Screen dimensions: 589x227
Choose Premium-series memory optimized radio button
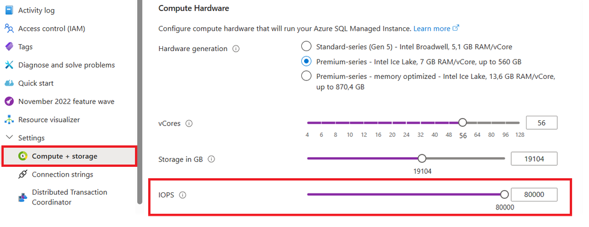306,76
